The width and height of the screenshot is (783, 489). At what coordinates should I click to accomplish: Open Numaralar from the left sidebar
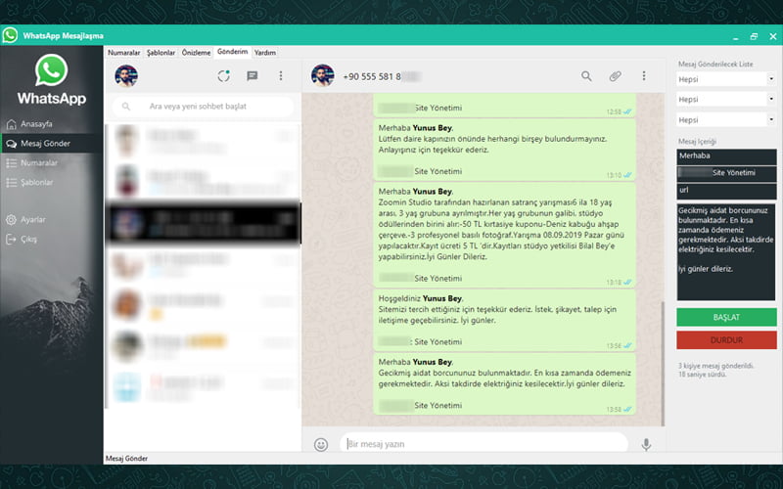point(38,162)
